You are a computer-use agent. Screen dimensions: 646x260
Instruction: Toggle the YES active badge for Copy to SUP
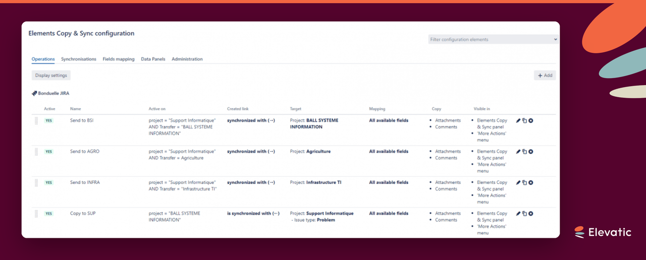point(48,214)
